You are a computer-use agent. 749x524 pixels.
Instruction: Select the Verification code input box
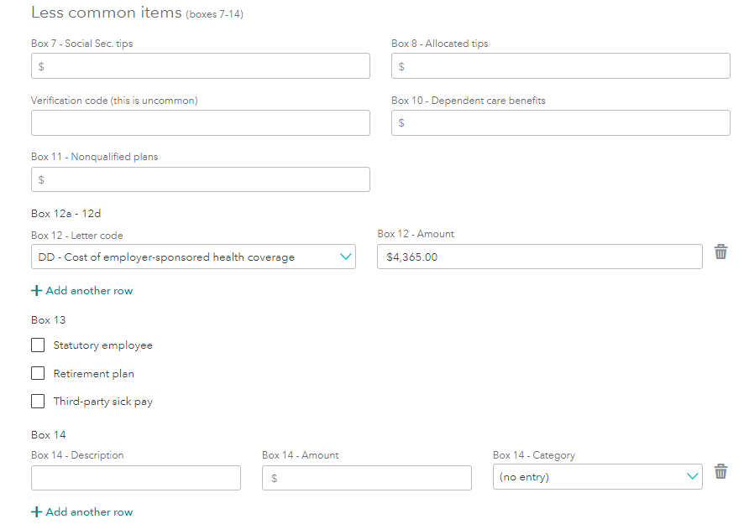click(x=200, y=123)
